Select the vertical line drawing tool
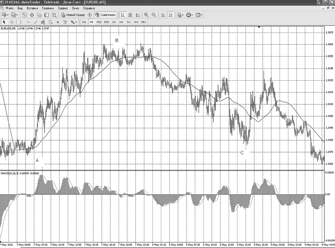The height and width of the screenshot is (248, 335). click(21, 22)
